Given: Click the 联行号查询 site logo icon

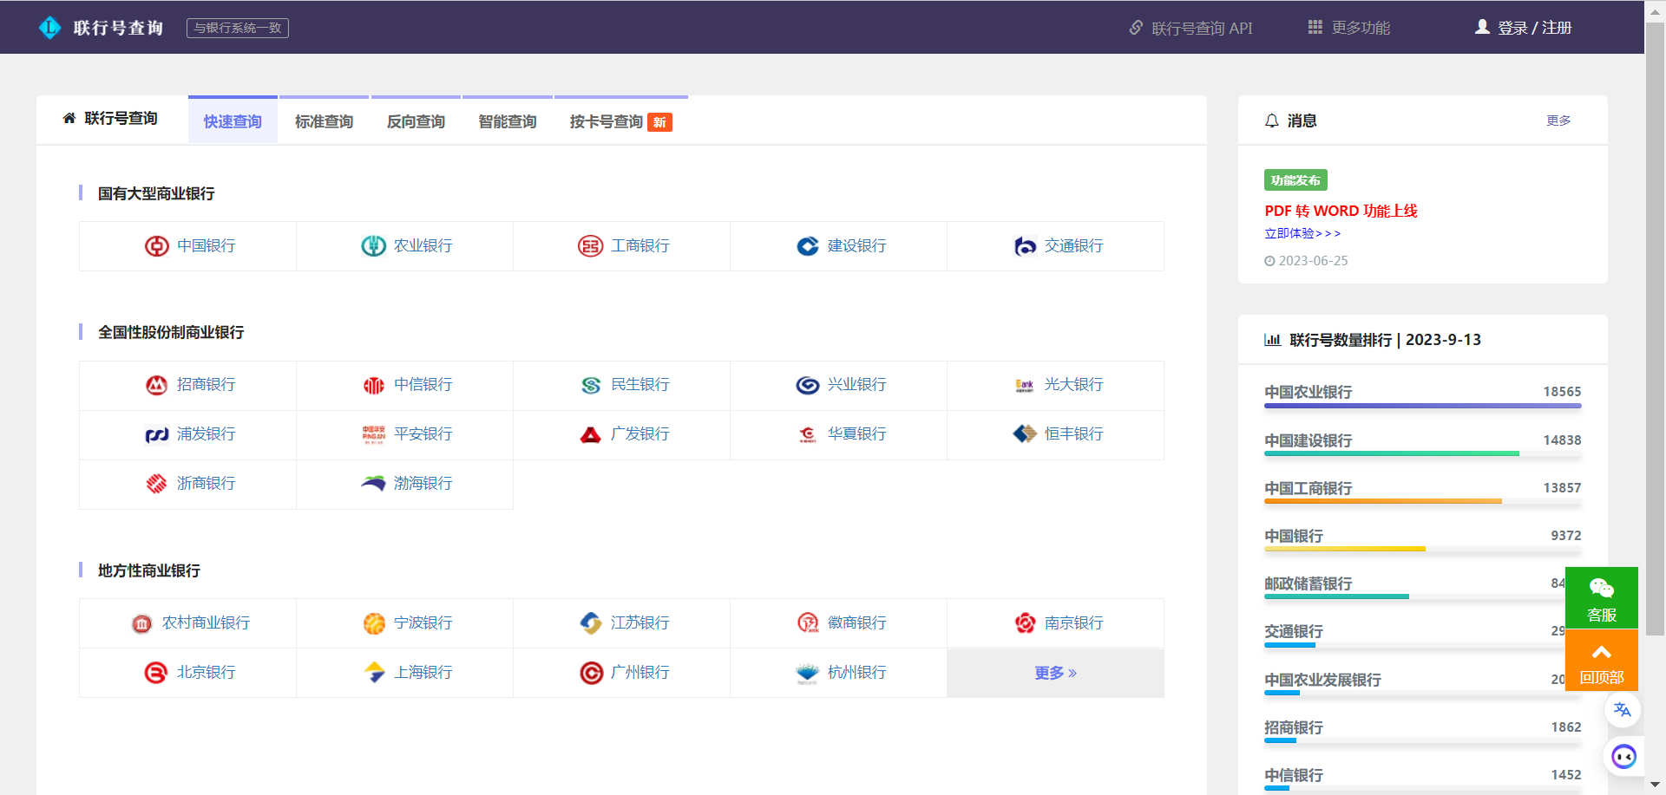Looking at the screenshot, I should pos(50,28).
